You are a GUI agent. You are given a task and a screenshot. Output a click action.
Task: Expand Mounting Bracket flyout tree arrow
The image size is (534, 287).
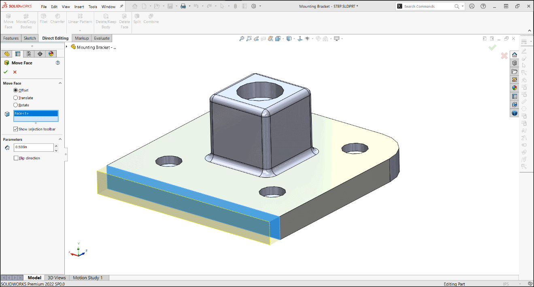click(x=67, y=47)
